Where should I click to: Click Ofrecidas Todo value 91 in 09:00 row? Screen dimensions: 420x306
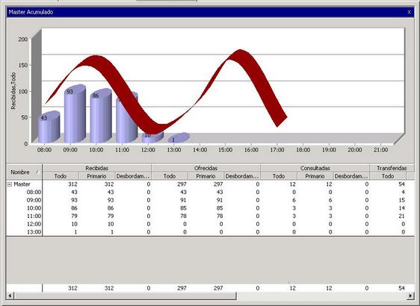(183, 200)
